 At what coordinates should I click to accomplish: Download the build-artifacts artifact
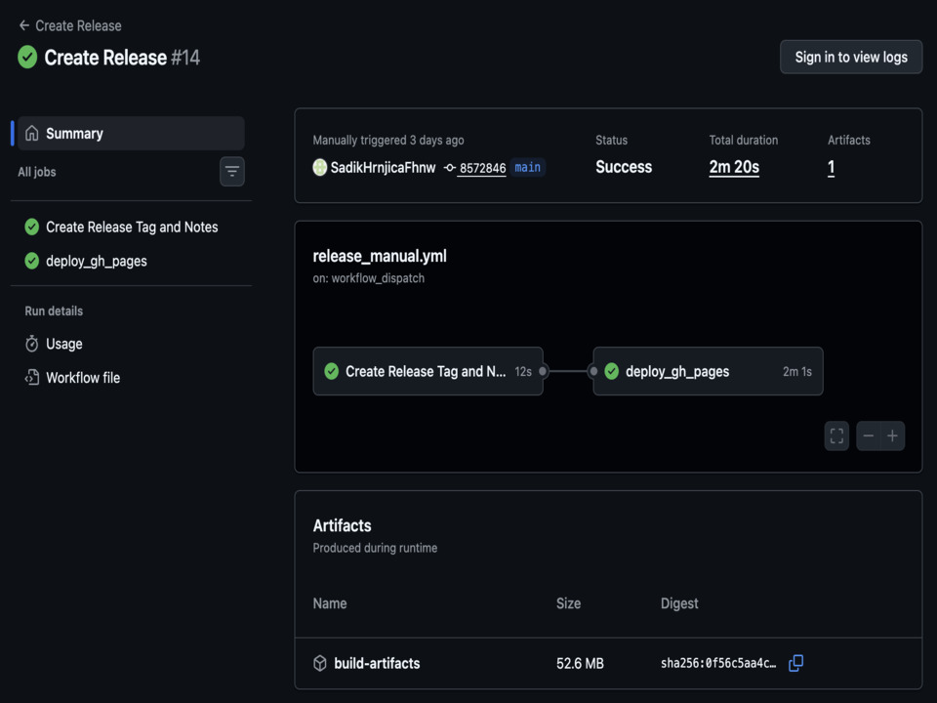pos(377,664)
